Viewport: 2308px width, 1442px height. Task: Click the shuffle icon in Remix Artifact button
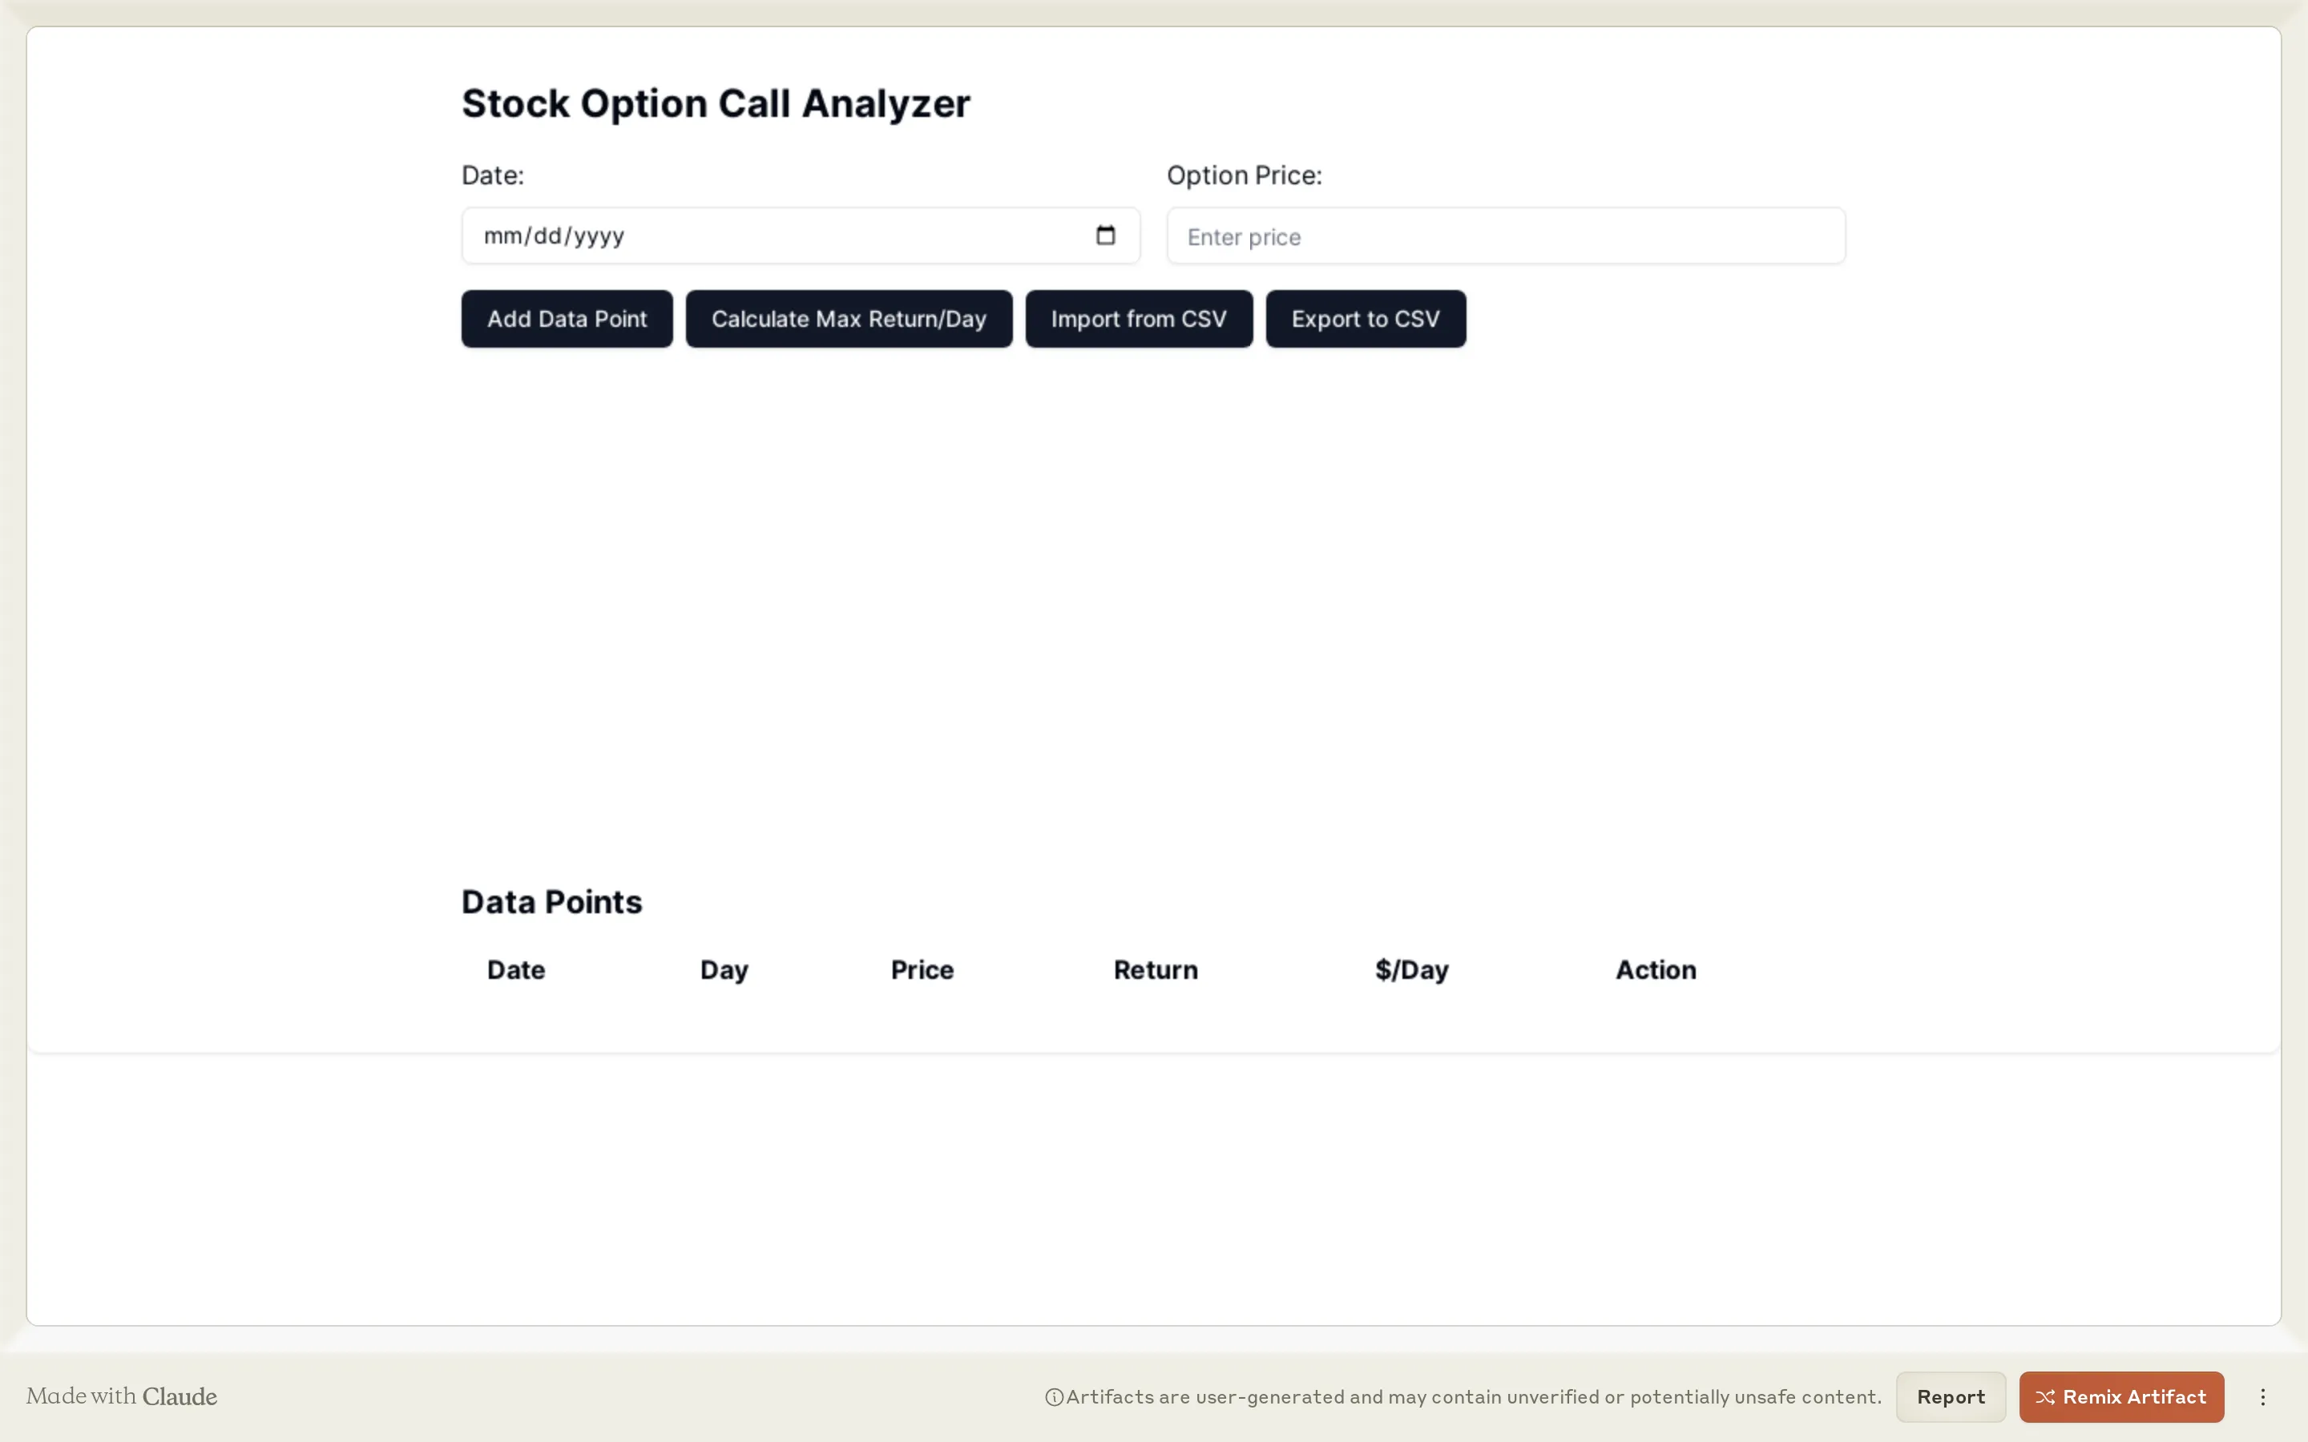click(x=2048, y=1396)
